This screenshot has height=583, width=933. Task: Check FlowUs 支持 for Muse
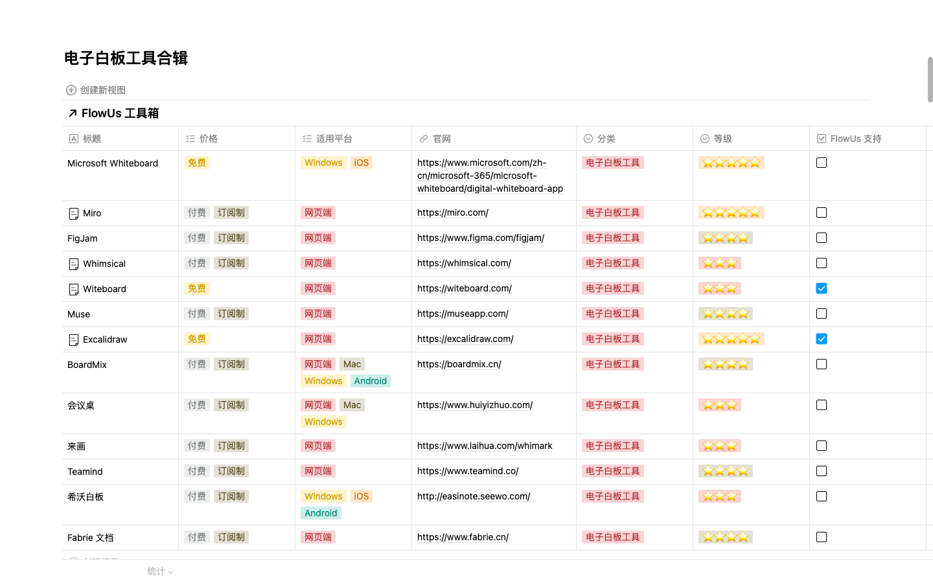pyautogui.click(x=822, y=314)
